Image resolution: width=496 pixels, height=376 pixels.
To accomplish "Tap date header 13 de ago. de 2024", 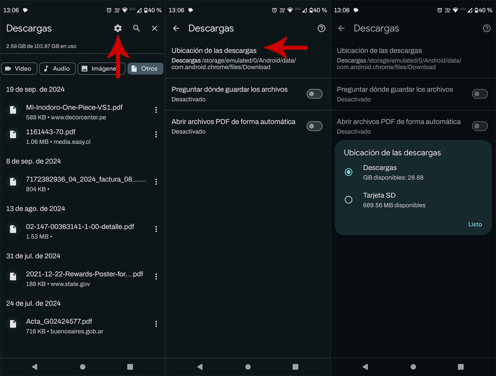I will (x=35, y=208).
